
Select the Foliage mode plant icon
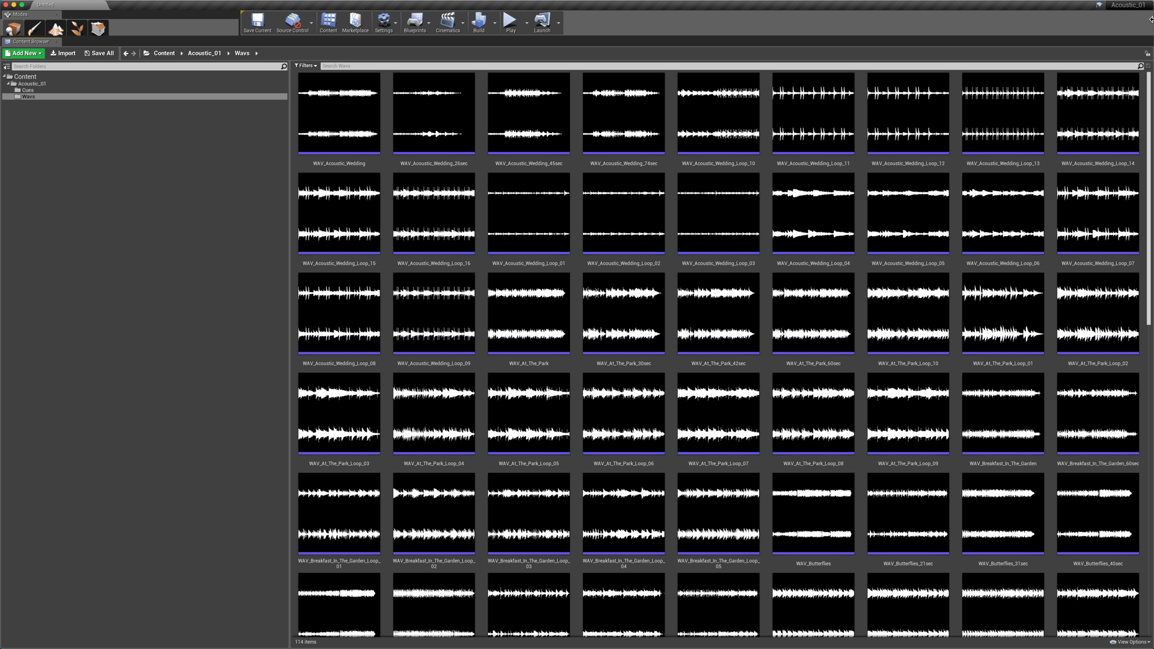(x=77, y=28)
